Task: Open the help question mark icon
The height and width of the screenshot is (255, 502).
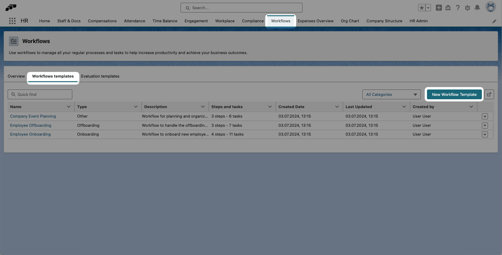Action: [x=458, y=8]
